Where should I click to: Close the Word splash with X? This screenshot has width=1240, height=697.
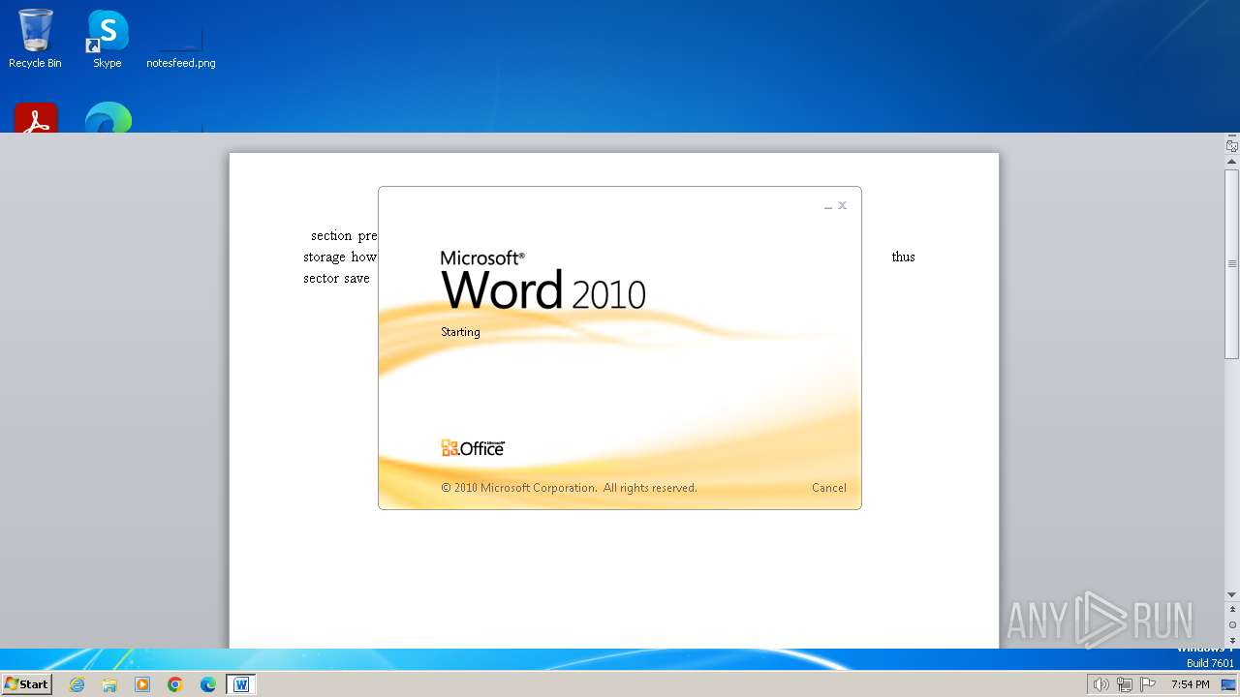coord(842,205)
